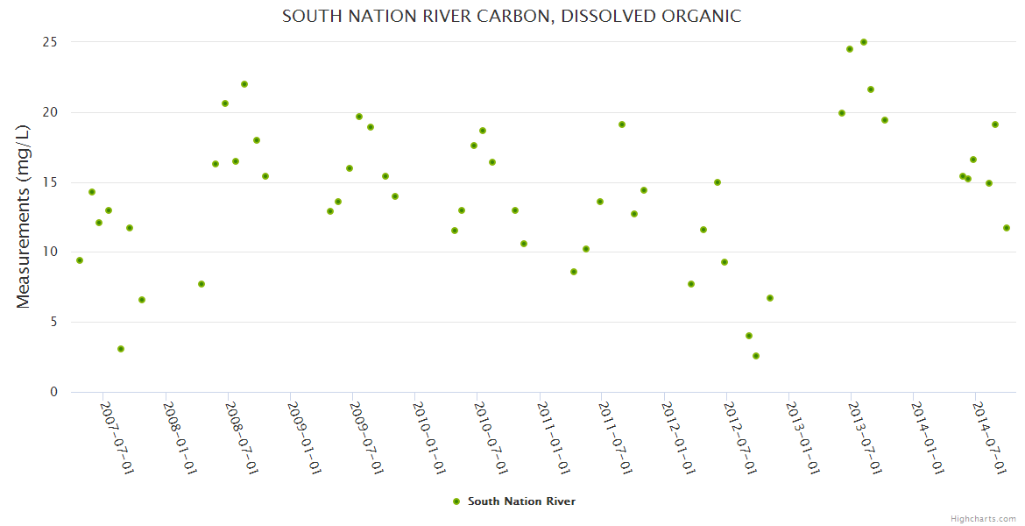Click the 4 mg/L point in 2012
Screen dimensions: 1025x526
tap(749, 336)
